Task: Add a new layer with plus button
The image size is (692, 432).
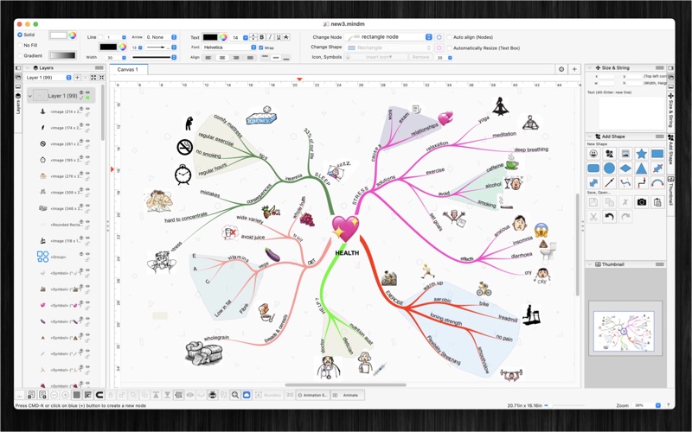Action: click(77, 77)
